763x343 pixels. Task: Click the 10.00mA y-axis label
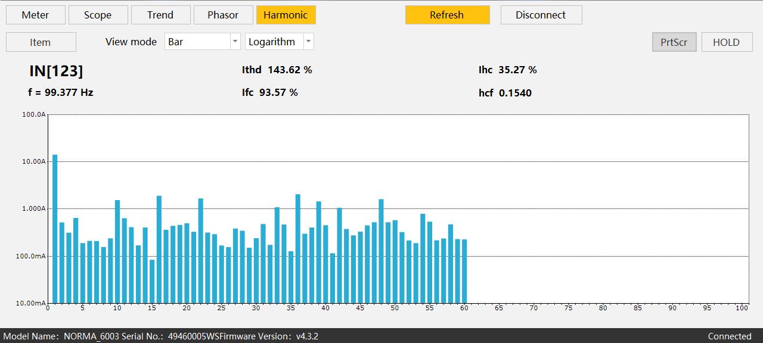pyautogui.click(x=32, y=303)
